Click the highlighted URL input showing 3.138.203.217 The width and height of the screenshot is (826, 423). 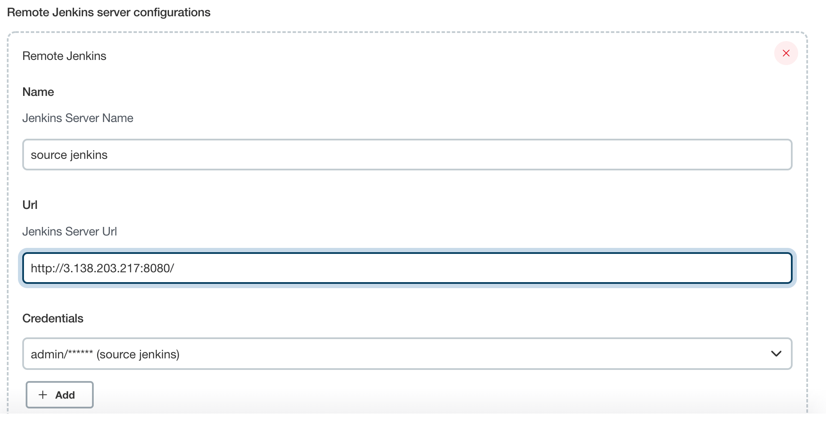tap(407, 268)
